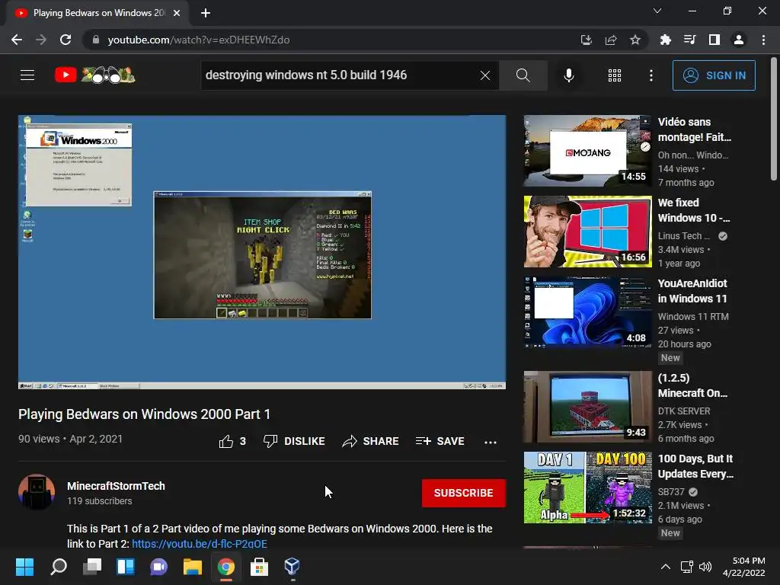Open Chrome media controls icon
The width and height of the screenshot is (780, 585).
tap(689, 40)
